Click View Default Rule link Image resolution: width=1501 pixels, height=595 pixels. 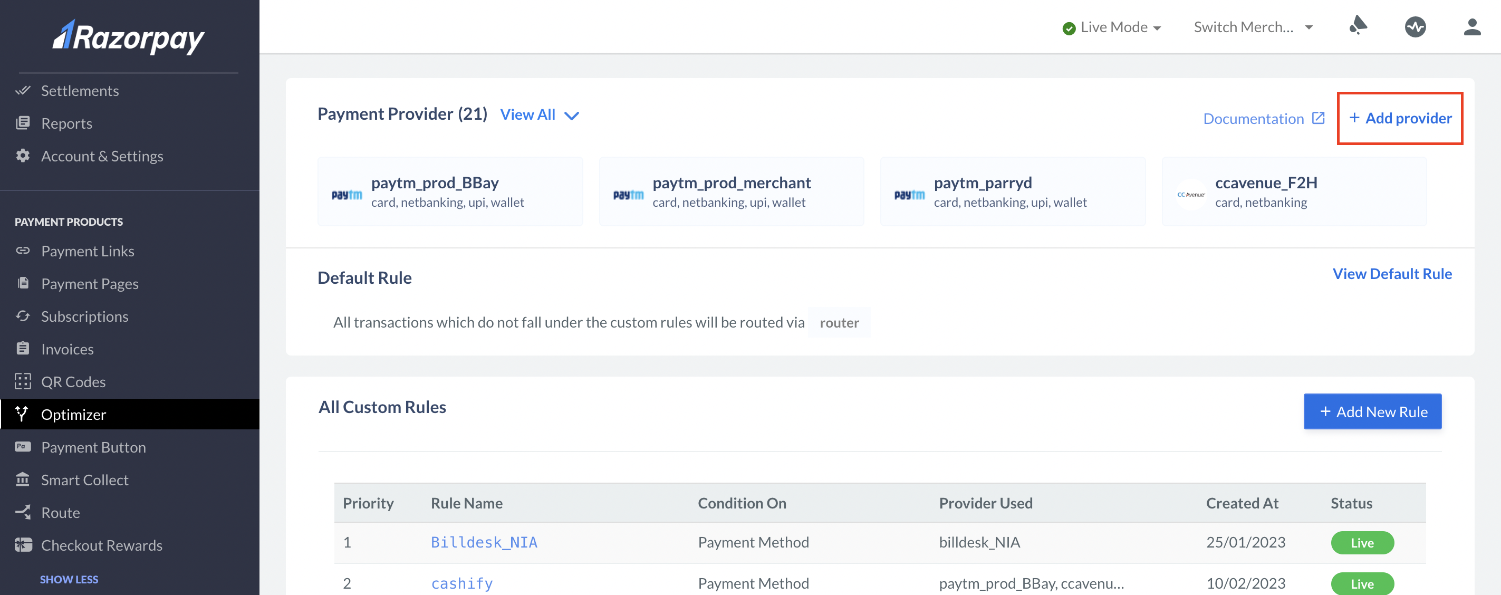tap(1392, 273)
